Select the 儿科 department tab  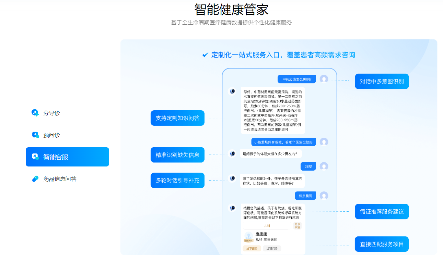tap(267, 226)
